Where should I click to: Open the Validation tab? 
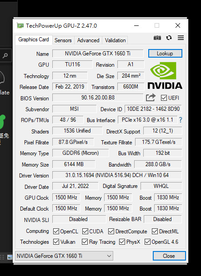coord(116,40)
